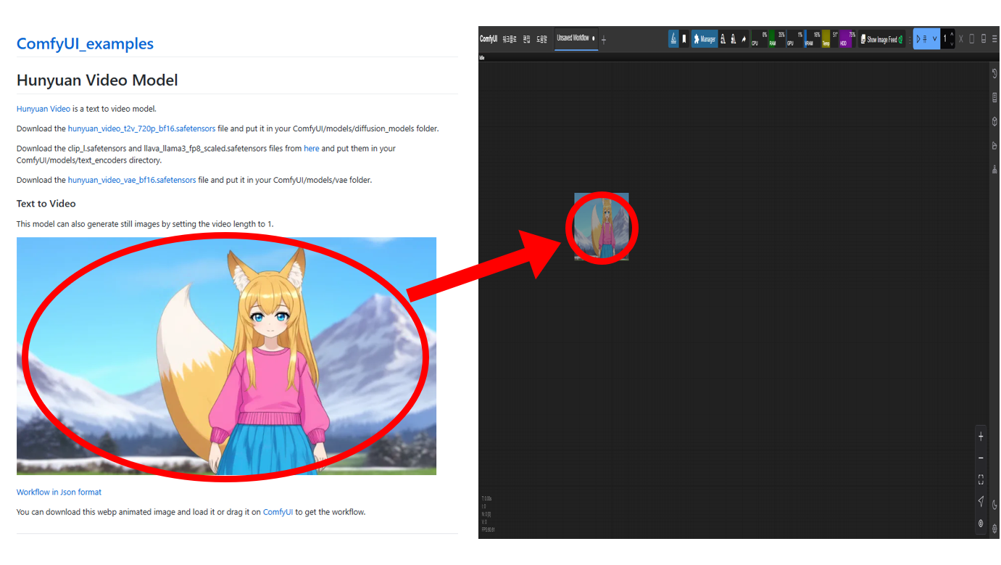Click the RAM usage monitor
This screenshot has width=1001, height=565.
pos(777,39)
